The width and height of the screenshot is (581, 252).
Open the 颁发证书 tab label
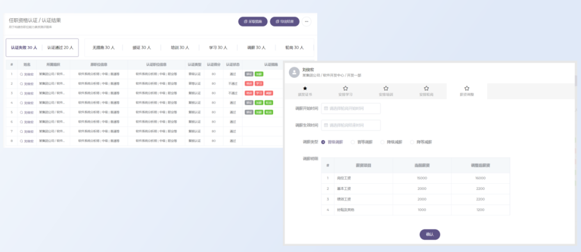[305, 95]
